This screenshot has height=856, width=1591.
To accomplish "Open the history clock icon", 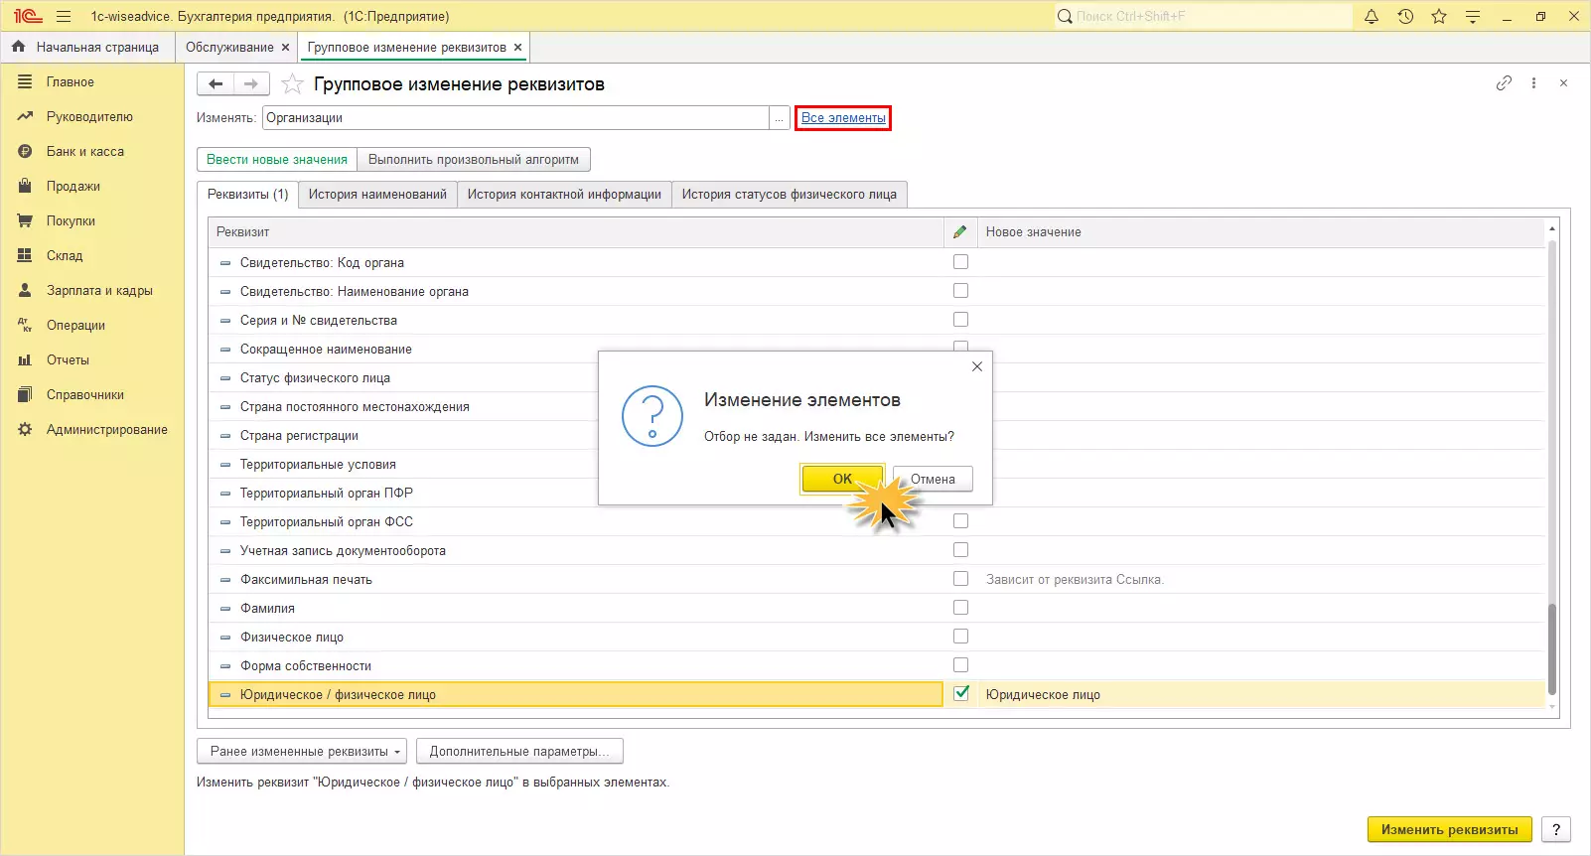I will click(x=1405, y=16).
